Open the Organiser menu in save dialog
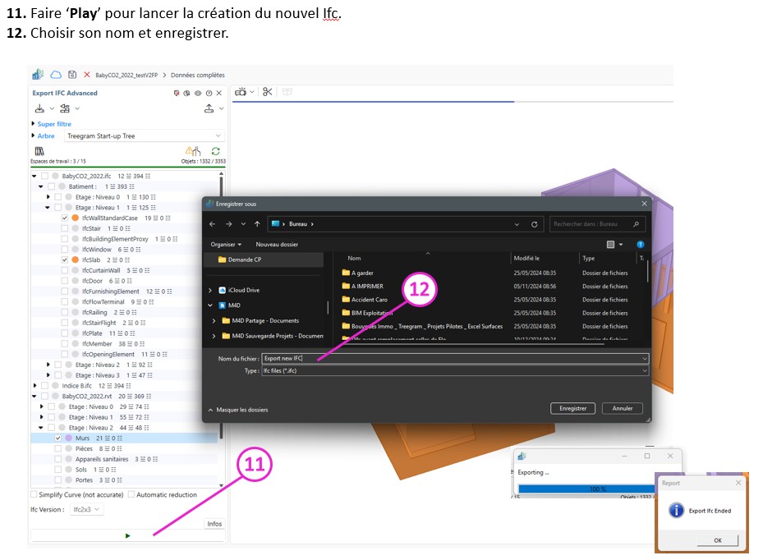This screenshot has width=763, height=560. pyautogui.click(x=226, y=244)
